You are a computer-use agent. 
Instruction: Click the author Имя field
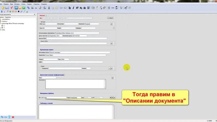[50, 24]
